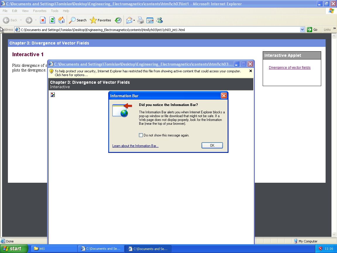Click the taskbar clock showing 11:16
Viewport: 337px width, 253px height.
point(329,249)
